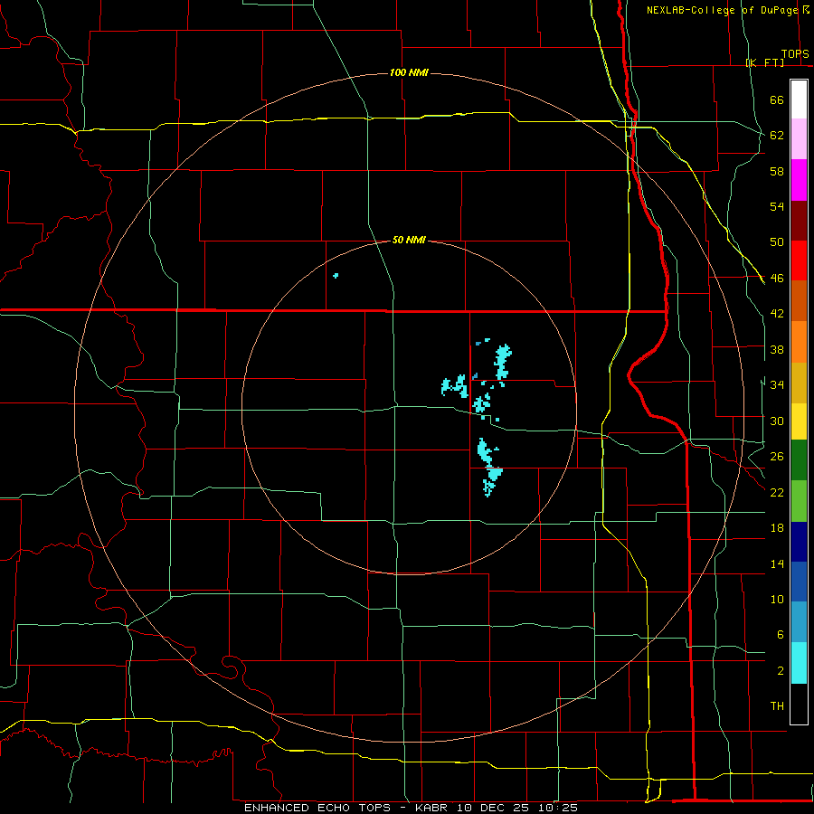This screenshot has width=814, height=814.
Task: Click the '2' legend value
Action: pyautogui.click(x=780, y=670)
